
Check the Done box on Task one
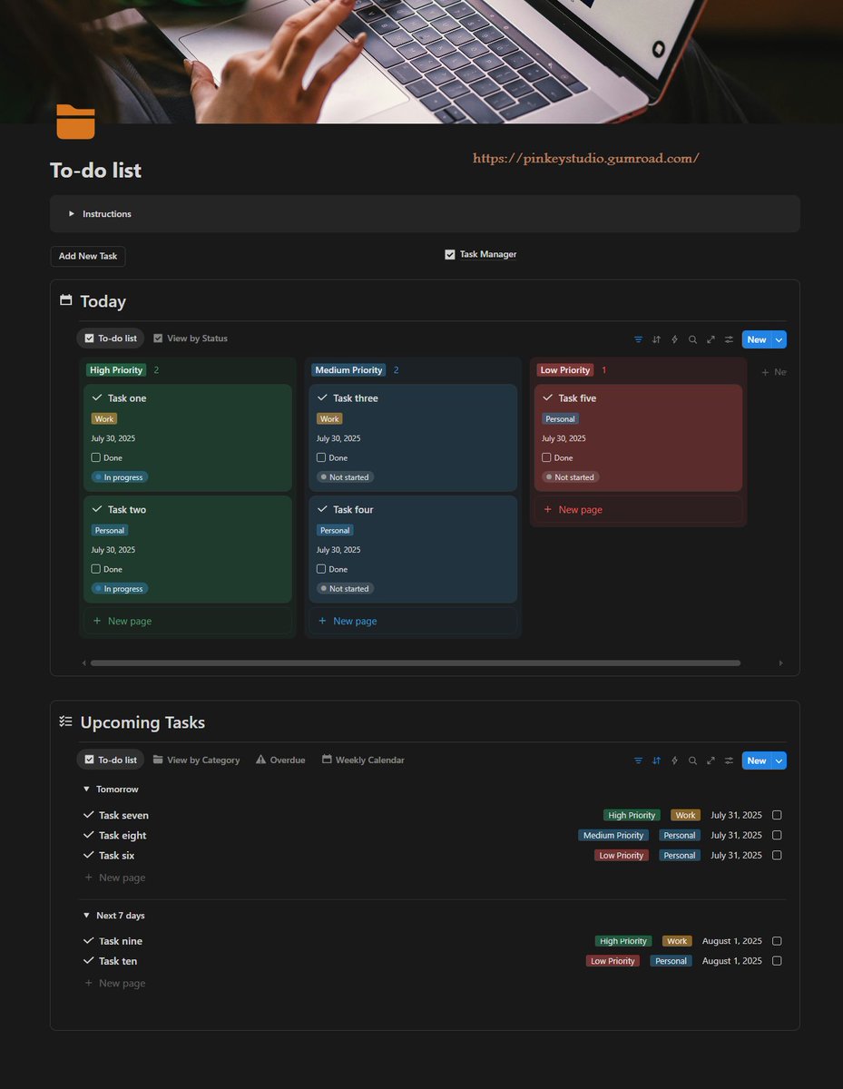[x=95, y=457]
